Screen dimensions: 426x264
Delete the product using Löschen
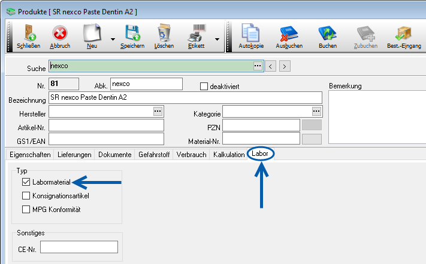(164, 36)
